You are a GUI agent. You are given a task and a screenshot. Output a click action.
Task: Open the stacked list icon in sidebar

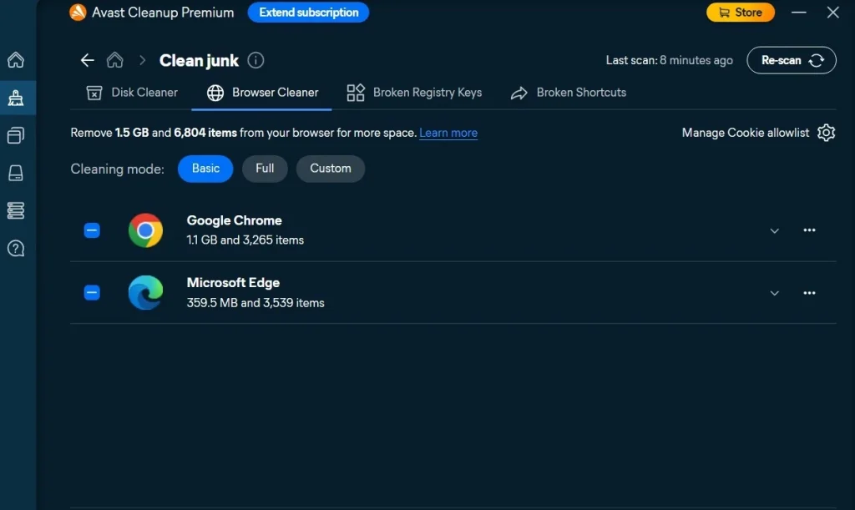tap(16, 210)
